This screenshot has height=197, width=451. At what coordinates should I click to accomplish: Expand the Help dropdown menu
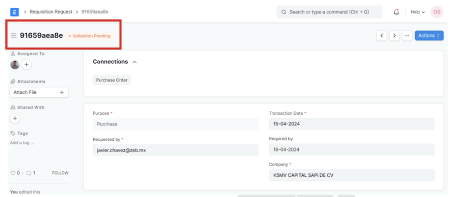[x=417, y=12]
